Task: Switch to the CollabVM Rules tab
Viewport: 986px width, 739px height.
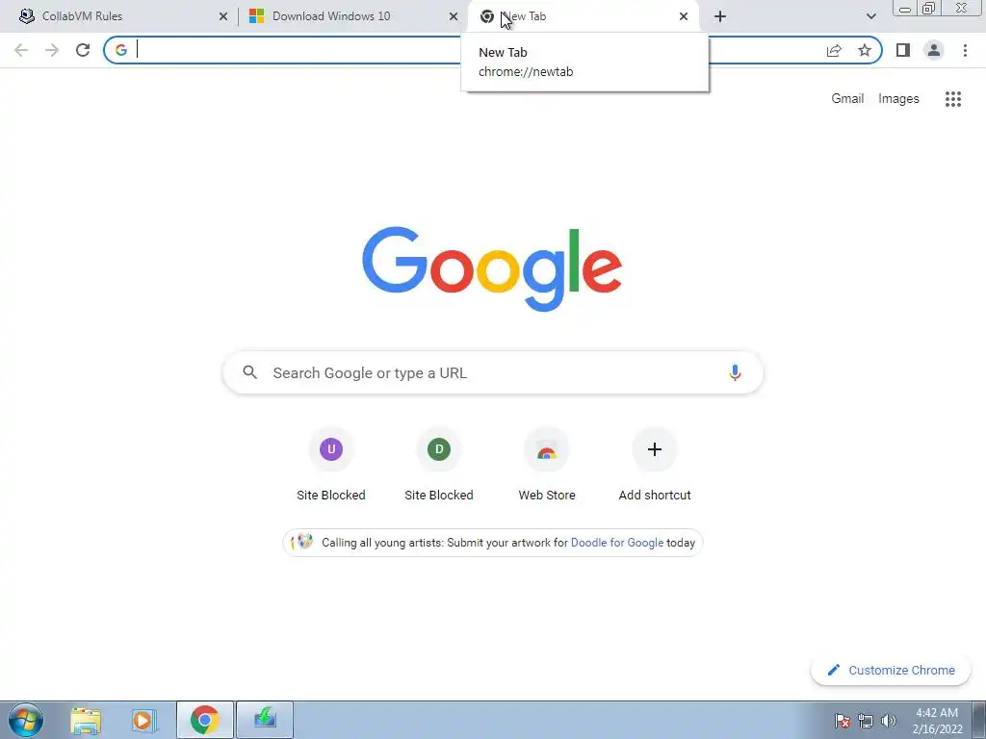Action: (123, 16)
